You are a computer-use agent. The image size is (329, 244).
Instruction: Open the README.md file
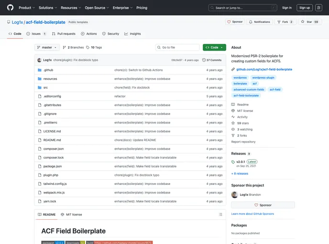52,140
